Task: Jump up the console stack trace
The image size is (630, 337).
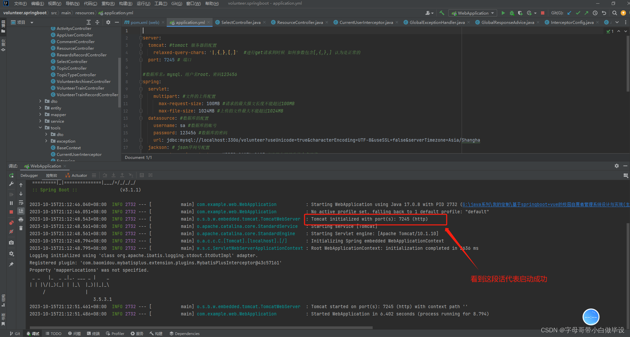Action: coord(21,185)
